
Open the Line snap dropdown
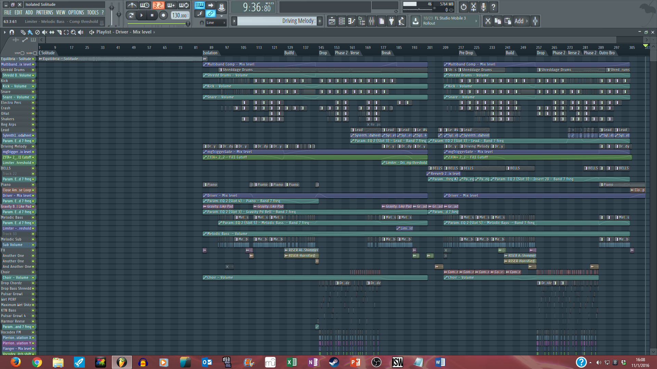coord(216,23)
